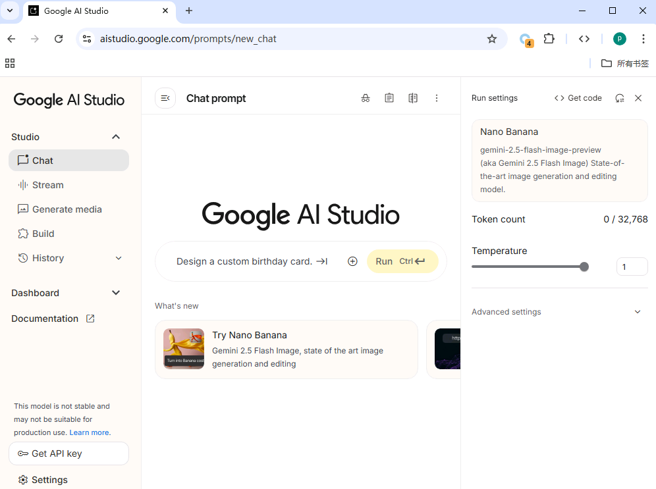
Task: Enable incognito temporary chat mode
Action: (x=366, y=97)
